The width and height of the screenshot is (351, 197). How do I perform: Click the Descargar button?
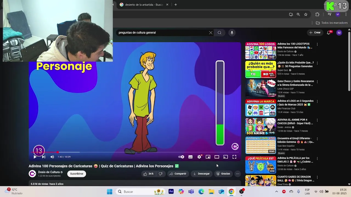(x=202, y=174)
